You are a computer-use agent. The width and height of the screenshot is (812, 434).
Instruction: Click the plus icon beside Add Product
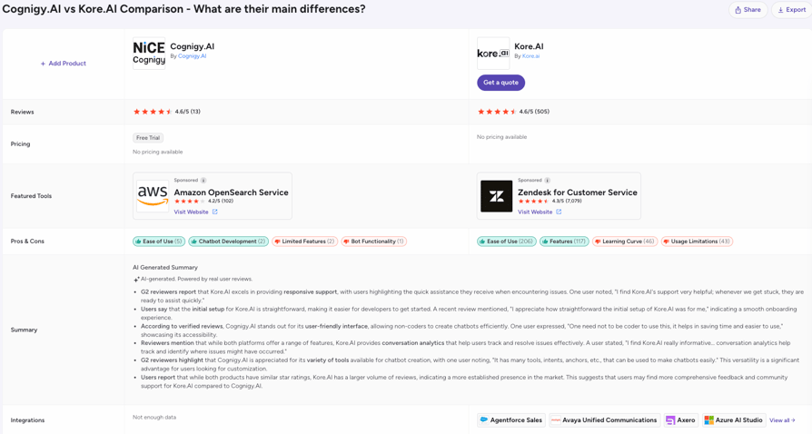[x=43, y=64]
